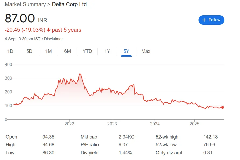Switch to the 1D time range

pos(10,51)
